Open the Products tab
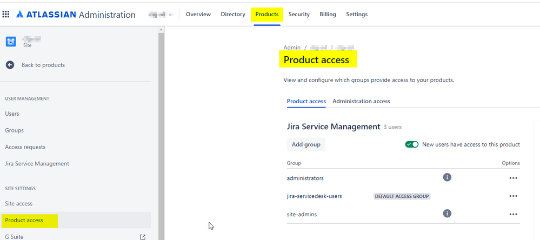 267,15
